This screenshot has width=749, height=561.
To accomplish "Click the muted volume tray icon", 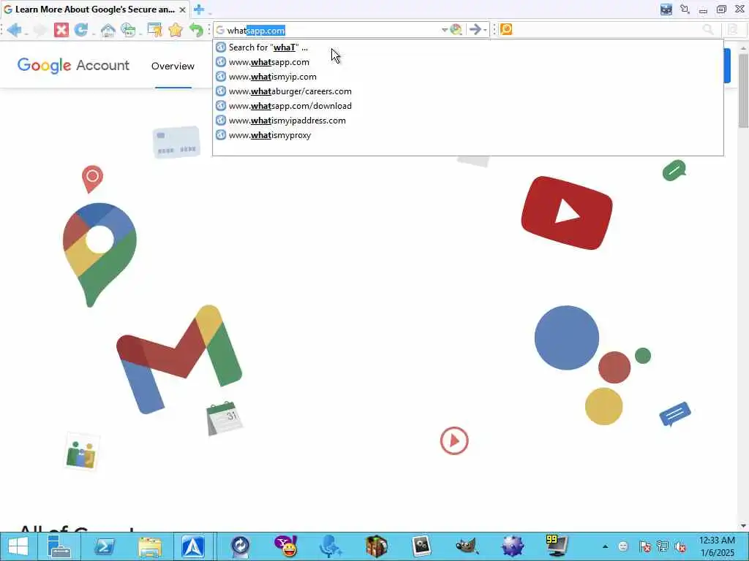I will pyautogui.click(x=680, y=546).
